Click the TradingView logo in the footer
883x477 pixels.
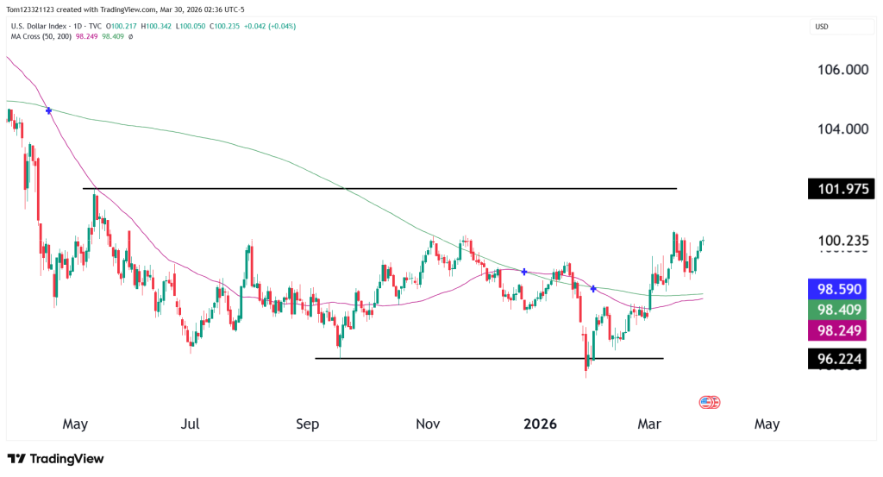(55, 459)
